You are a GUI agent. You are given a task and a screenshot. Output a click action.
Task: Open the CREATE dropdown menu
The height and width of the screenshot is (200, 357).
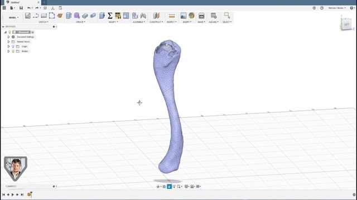[80, 22]
